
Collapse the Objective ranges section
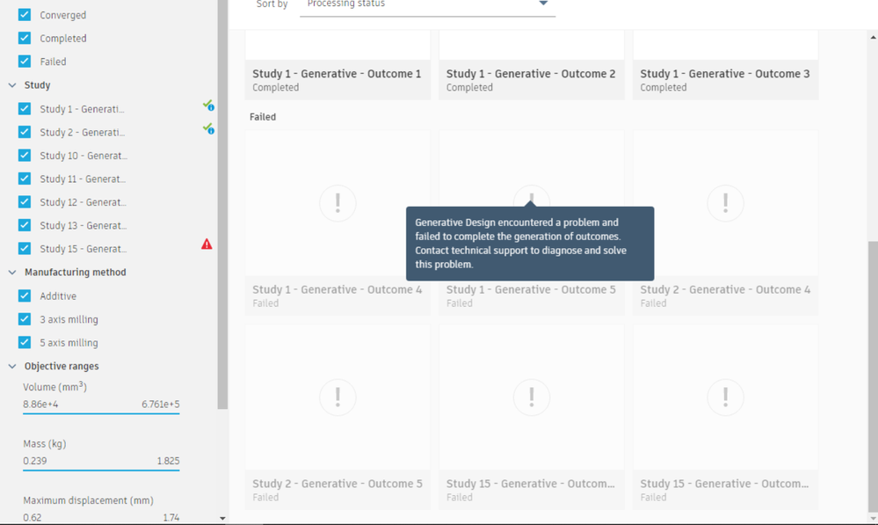[x=12, y=367]
